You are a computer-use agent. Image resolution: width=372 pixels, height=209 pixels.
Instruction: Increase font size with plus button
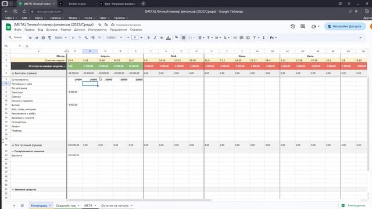pyautogui.click(x=141, y=38)
